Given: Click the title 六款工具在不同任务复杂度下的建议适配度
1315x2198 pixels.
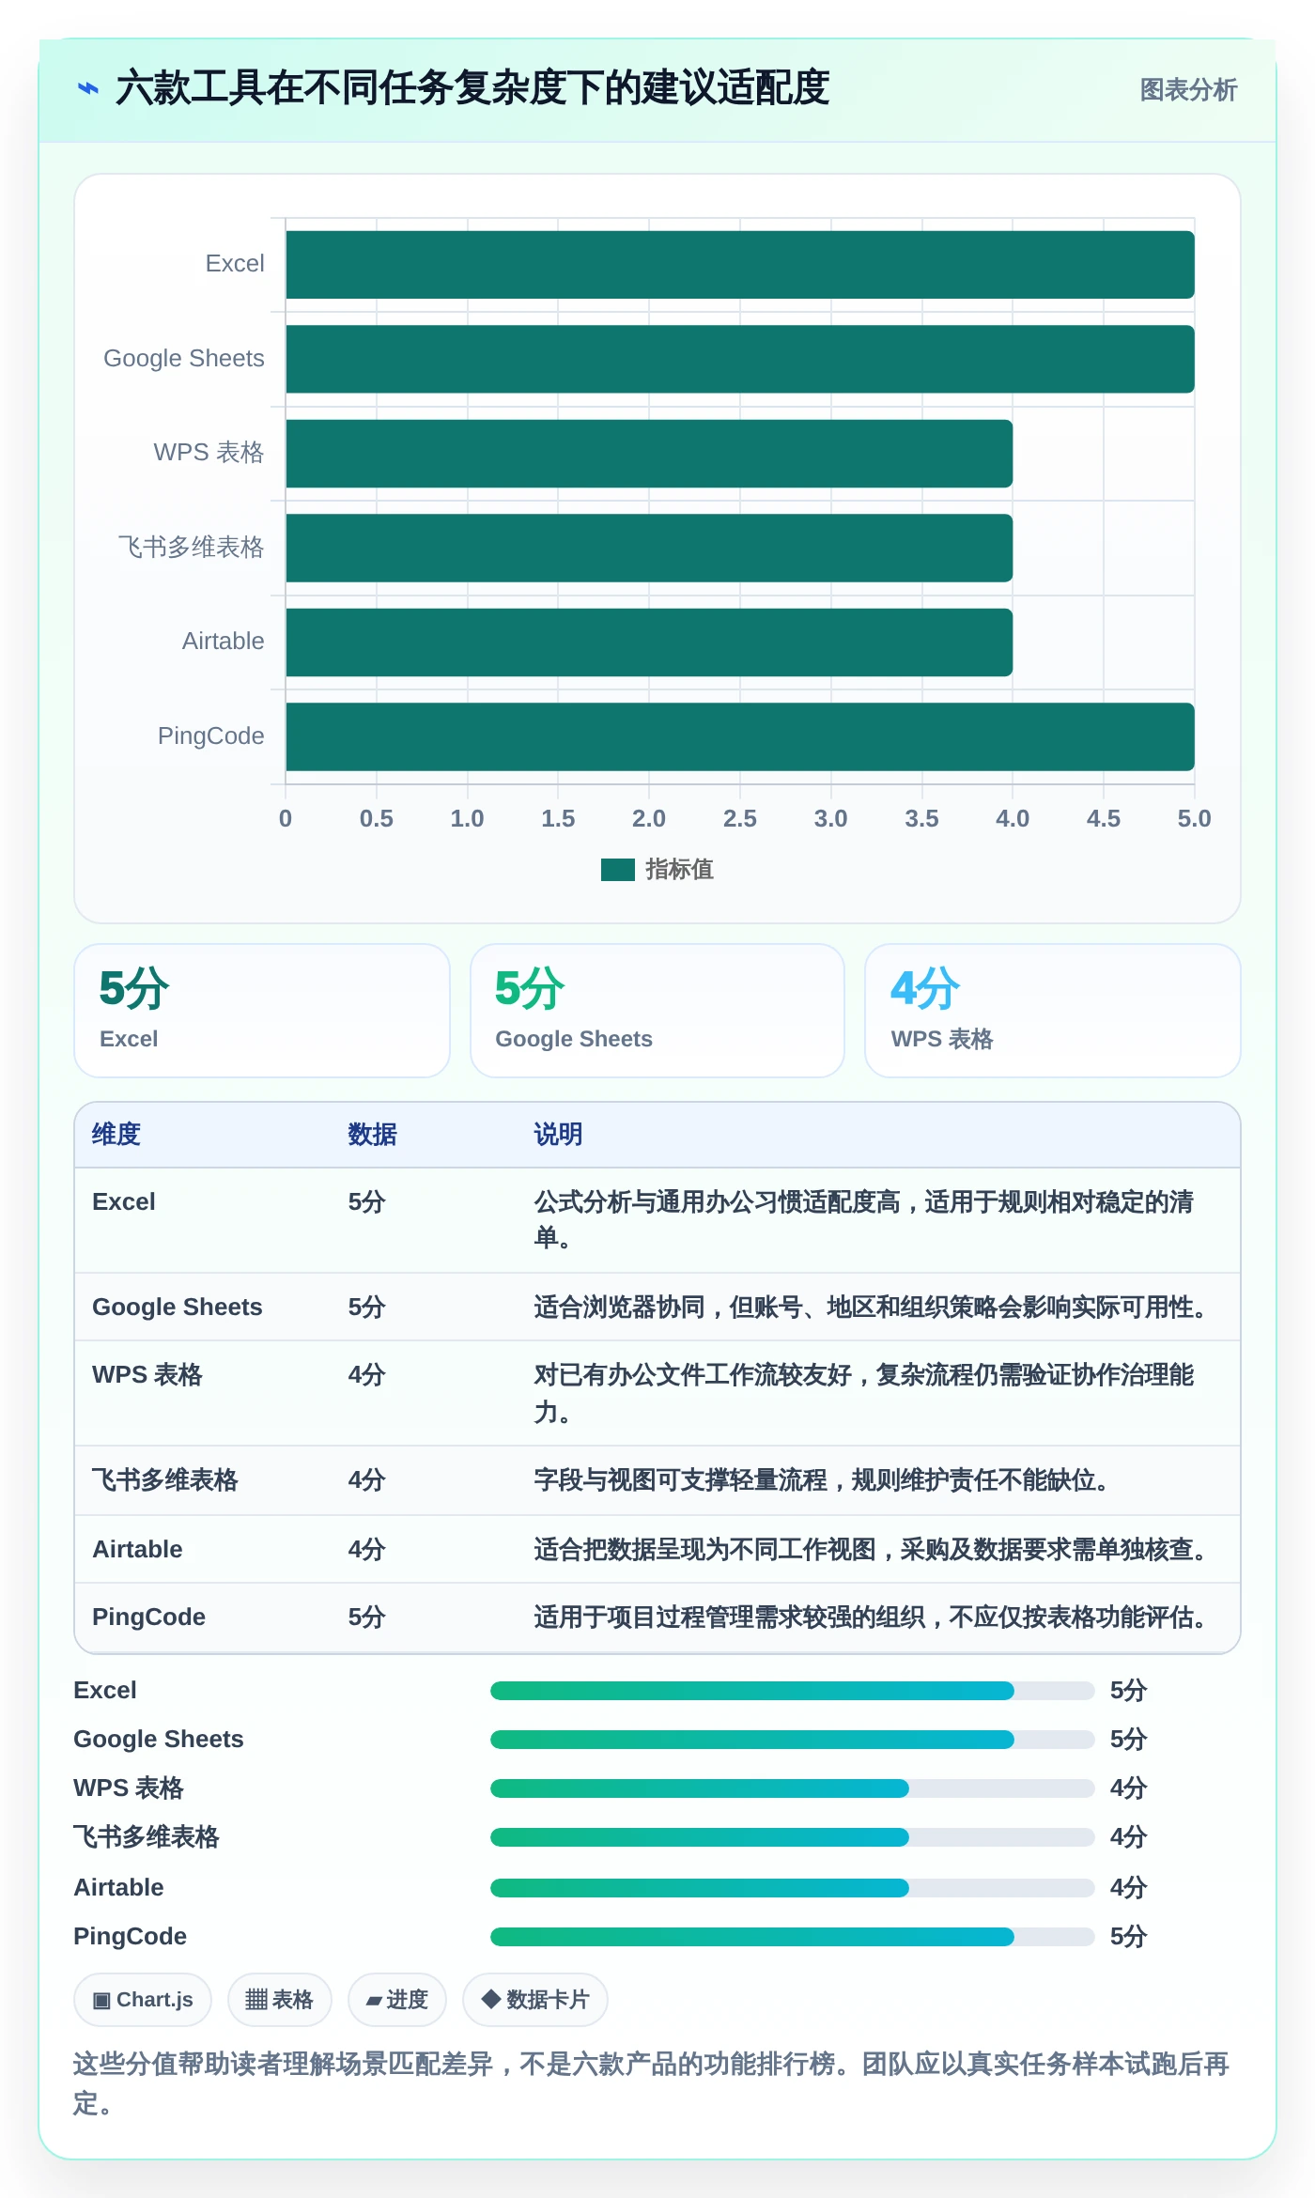Looking at the screenshot, I should (472, 89).
